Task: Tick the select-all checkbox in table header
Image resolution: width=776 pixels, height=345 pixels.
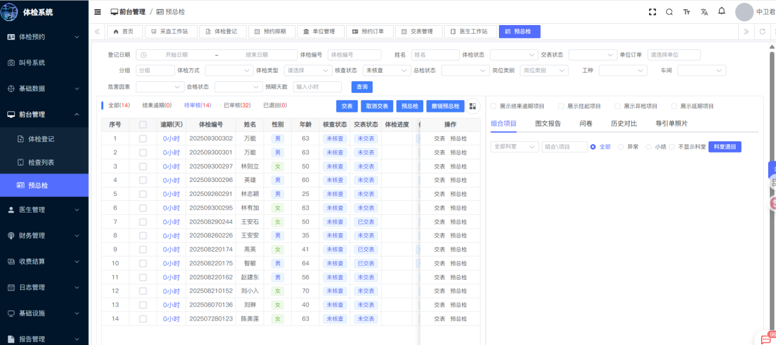Action: pos(143,125)
